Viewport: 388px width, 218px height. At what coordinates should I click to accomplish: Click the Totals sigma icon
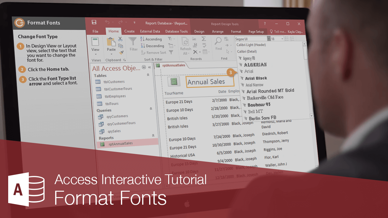(x=204, y=39)
